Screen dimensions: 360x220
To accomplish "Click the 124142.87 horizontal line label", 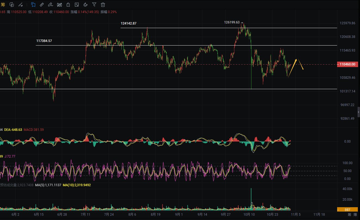I will 129,23.
